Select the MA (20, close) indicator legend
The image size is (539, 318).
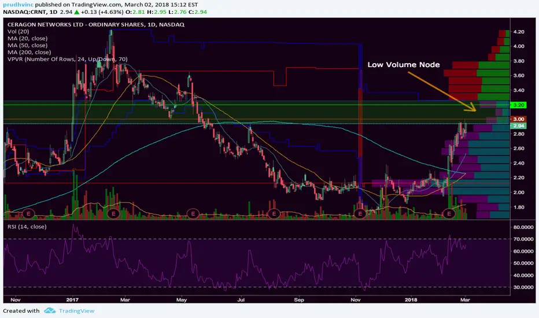pos(28,39)
